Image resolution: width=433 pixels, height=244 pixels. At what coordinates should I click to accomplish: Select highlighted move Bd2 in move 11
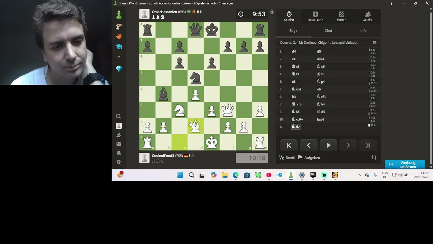point(296,127)
